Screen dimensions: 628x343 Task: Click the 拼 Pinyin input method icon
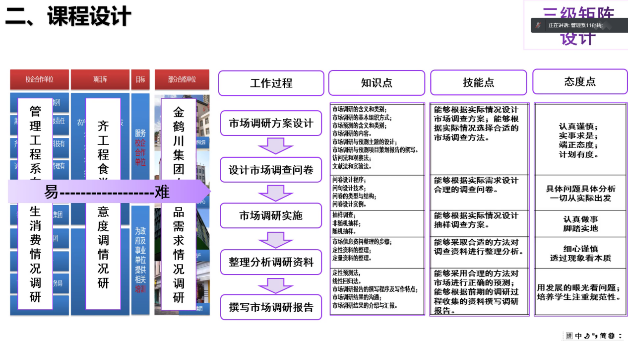(569, 336)
